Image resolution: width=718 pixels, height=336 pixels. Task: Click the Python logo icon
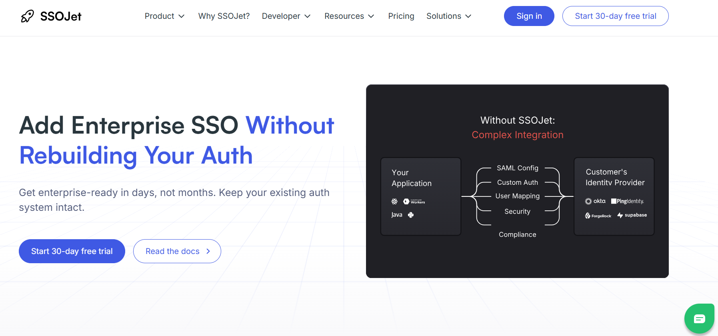[411, 215]
